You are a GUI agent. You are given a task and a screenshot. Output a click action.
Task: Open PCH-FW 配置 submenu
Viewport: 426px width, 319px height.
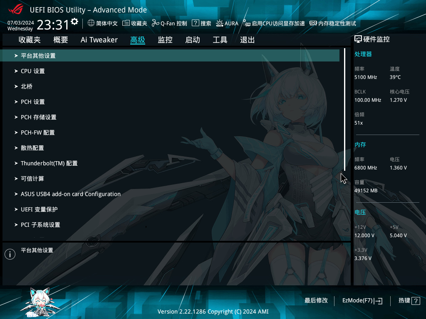tap(170, 133)
